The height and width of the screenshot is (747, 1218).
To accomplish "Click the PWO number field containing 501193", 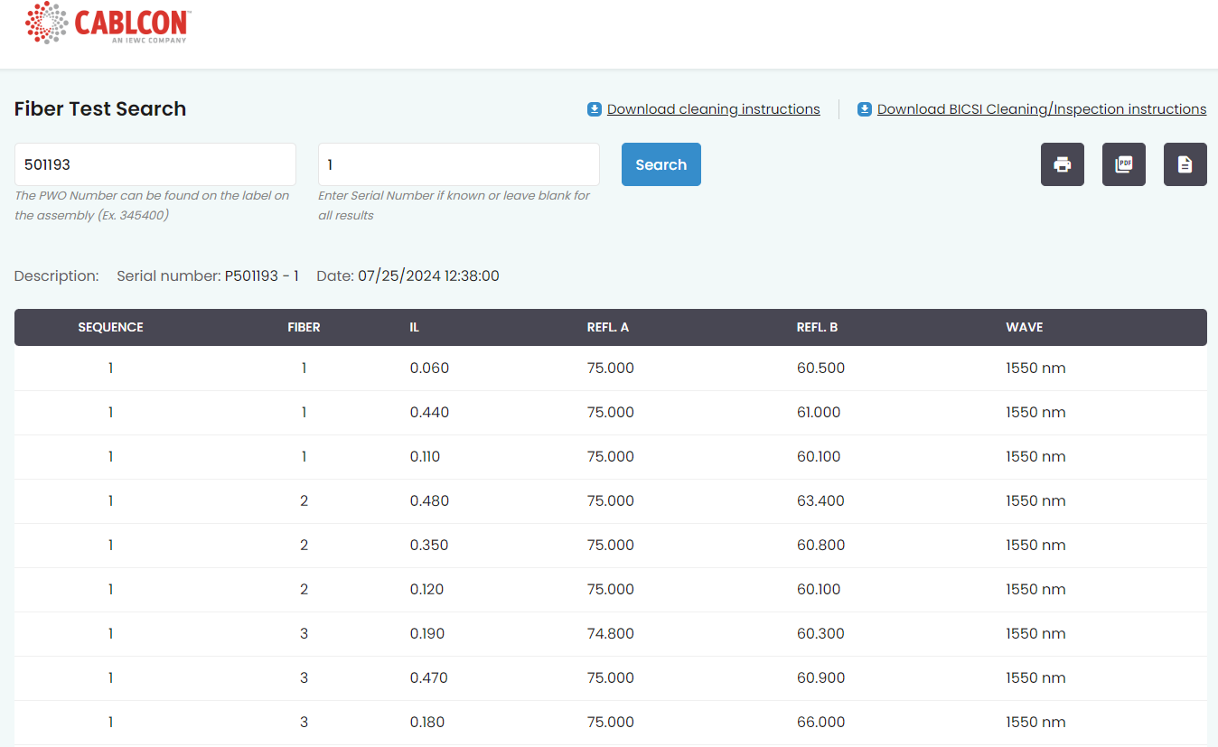I will [x=155, y=164].
